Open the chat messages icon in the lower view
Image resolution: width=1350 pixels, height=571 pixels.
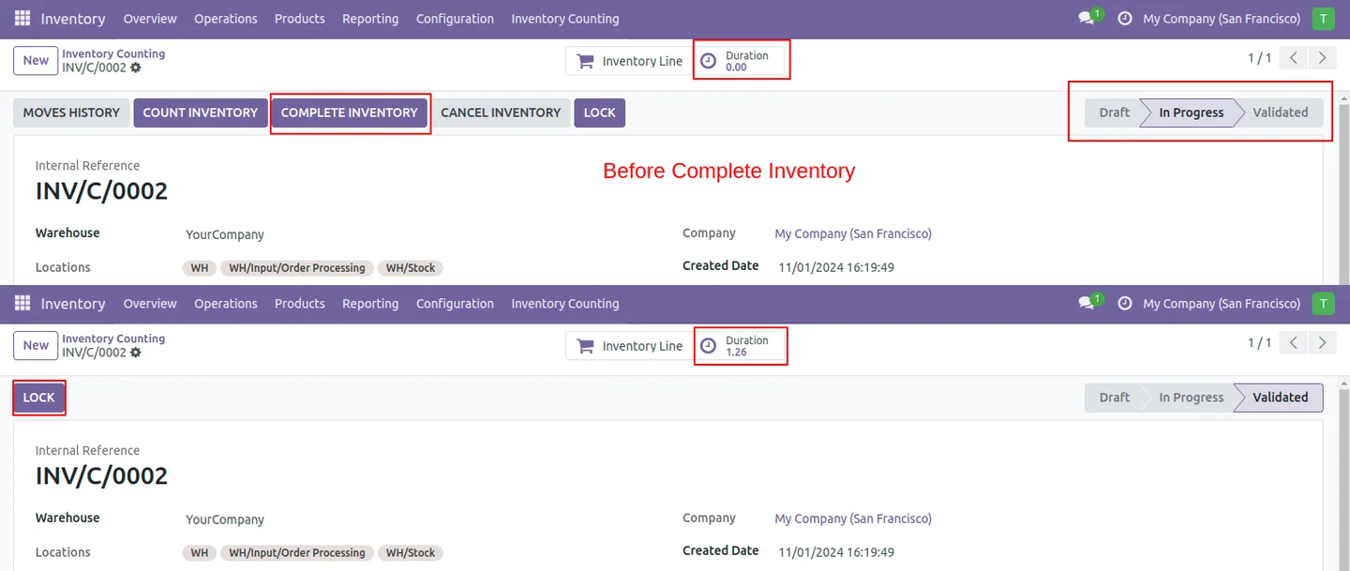pos(1087,303)
